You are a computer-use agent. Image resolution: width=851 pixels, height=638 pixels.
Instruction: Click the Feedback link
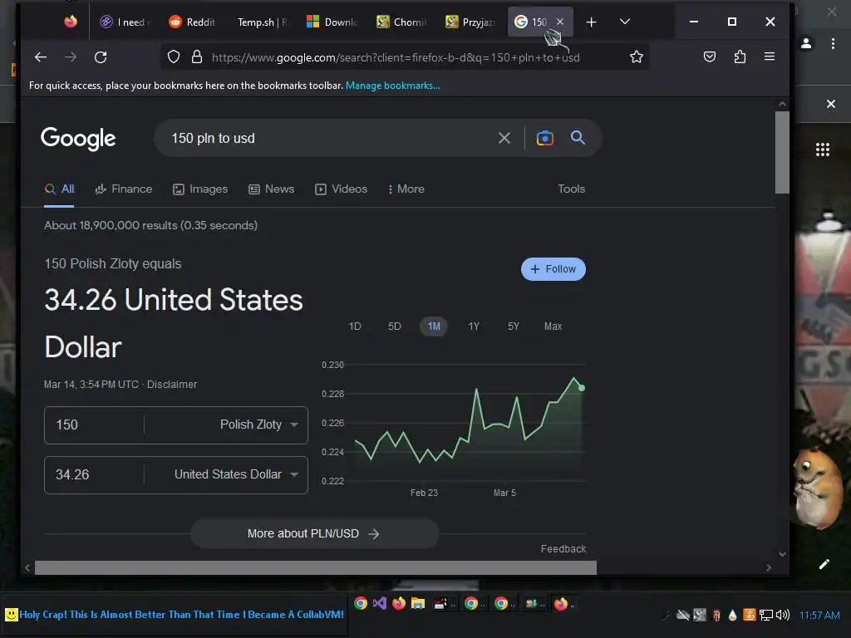coord(563,549)
